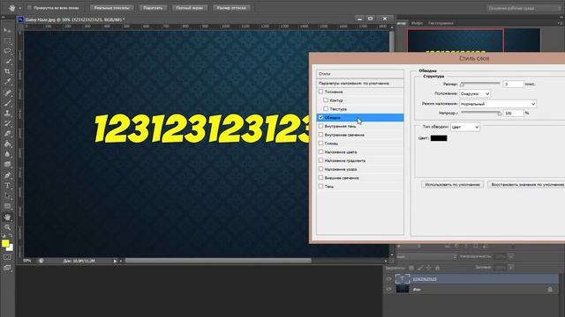The width and height of the screenshot is (565, 317).
Task: Select the Quick Selection tool
Action: (x=7, y=62)
